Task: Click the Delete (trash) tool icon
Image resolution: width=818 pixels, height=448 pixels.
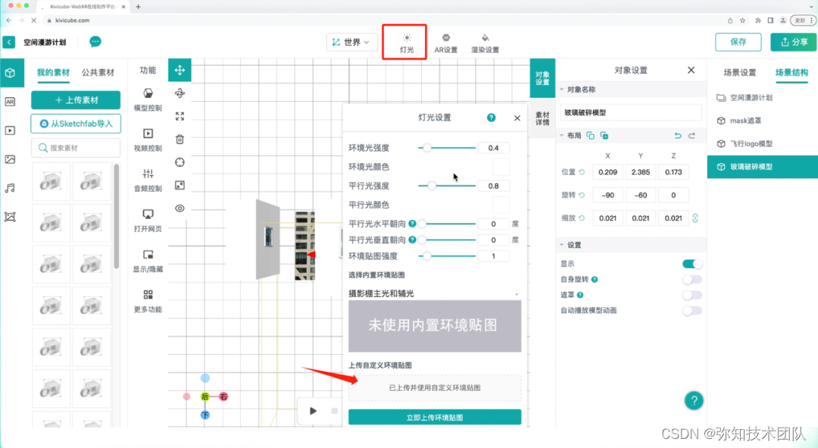Action: pos(180,138)
